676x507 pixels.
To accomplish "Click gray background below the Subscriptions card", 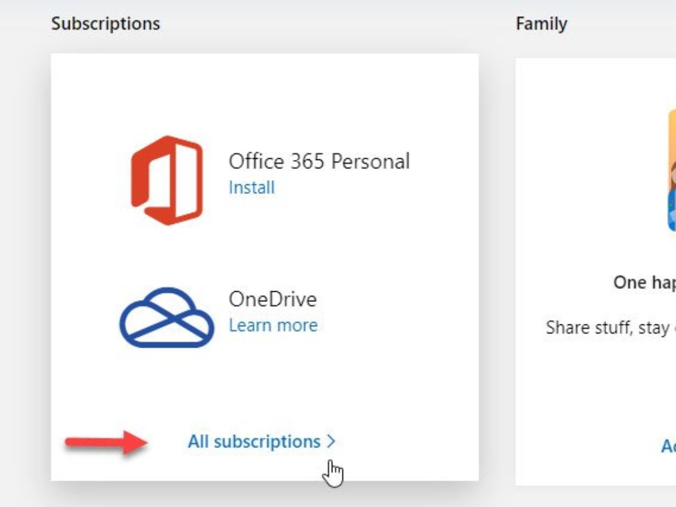I will (x=265, y=496).
